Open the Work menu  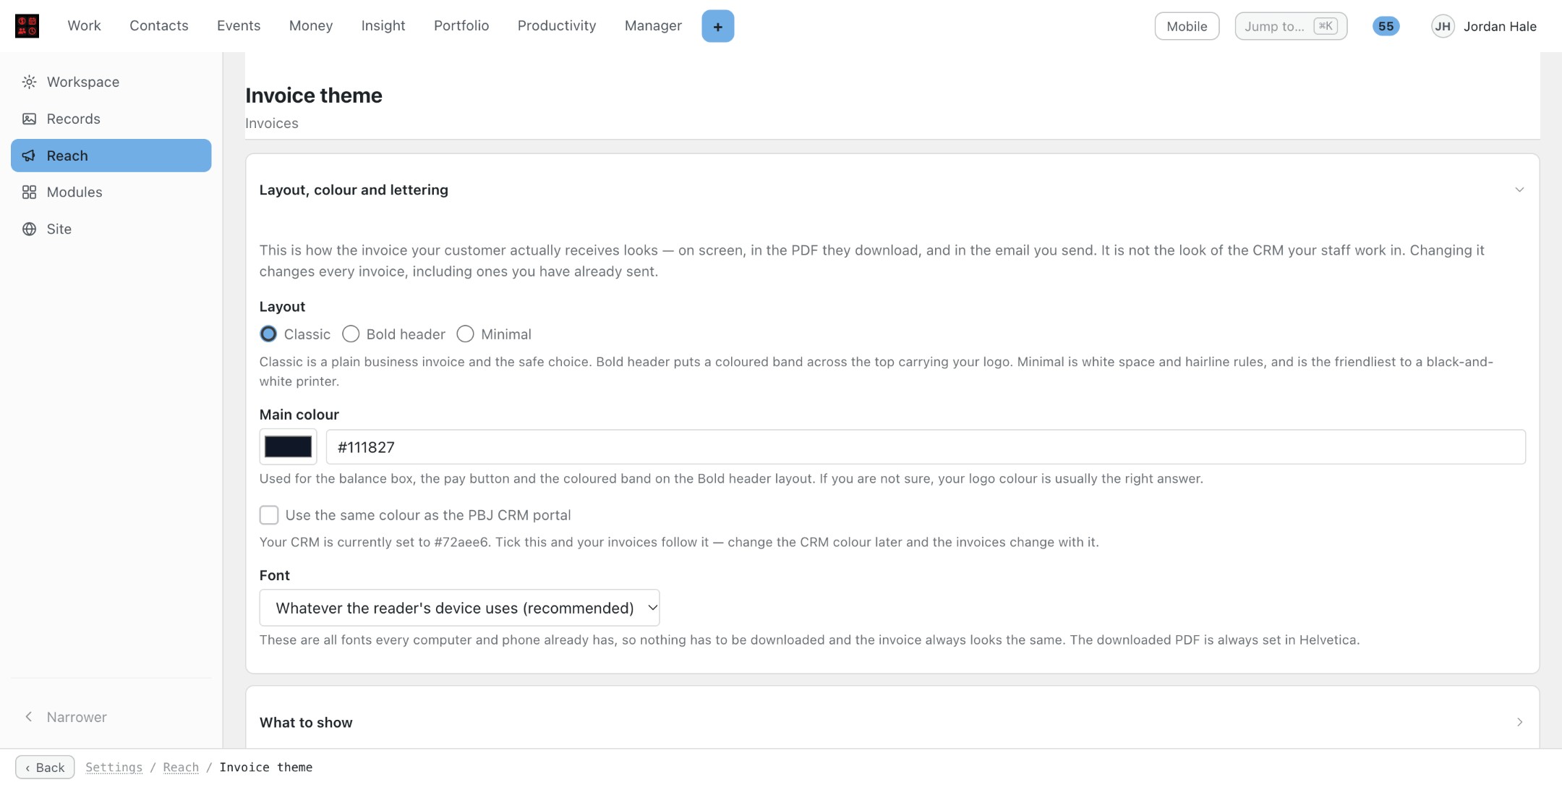click(84, 26)
